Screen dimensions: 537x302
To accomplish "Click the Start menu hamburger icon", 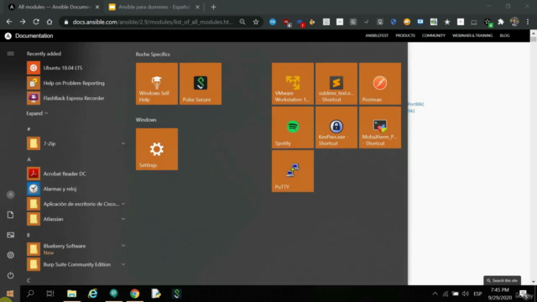I will tap(11, 54).
